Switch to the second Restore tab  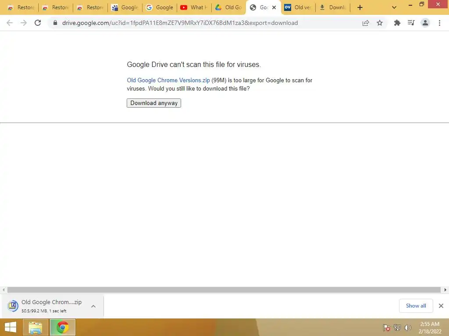[x=56, y=7]
